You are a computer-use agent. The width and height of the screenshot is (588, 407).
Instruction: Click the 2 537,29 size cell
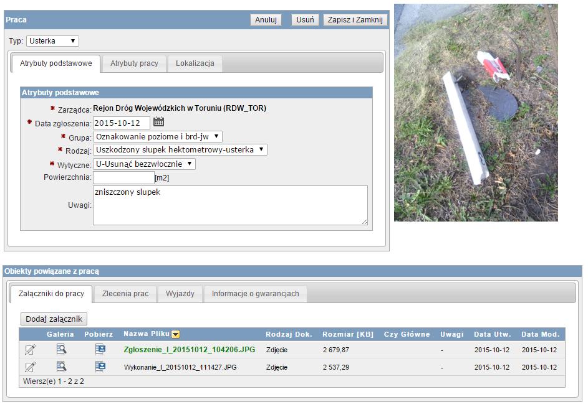[336, 367]
